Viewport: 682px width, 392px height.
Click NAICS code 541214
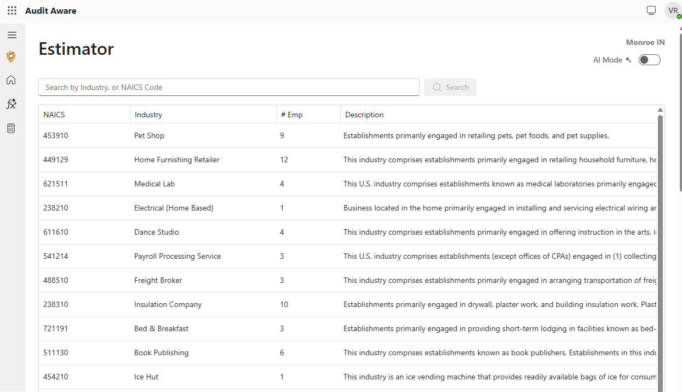click(56, 256)
